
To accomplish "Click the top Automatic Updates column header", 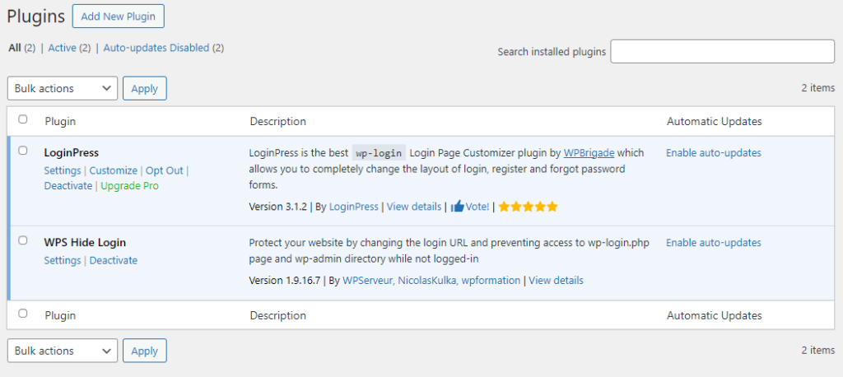I will pos(714,122).
